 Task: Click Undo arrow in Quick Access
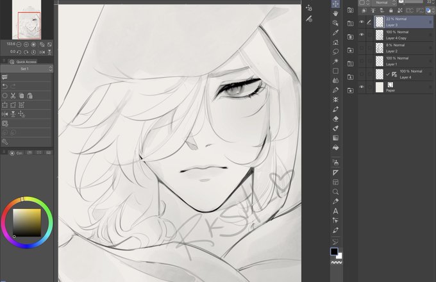tap(4, 86)
